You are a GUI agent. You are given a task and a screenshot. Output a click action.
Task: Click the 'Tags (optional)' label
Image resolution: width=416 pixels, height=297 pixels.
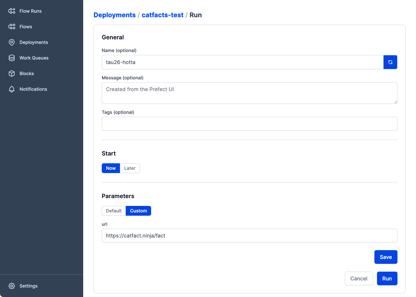(x=118, y=112)
